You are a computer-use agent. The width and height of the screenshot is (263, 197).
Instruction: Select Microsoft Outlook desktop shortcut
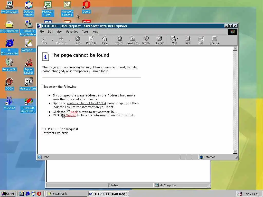click(67, 9)
